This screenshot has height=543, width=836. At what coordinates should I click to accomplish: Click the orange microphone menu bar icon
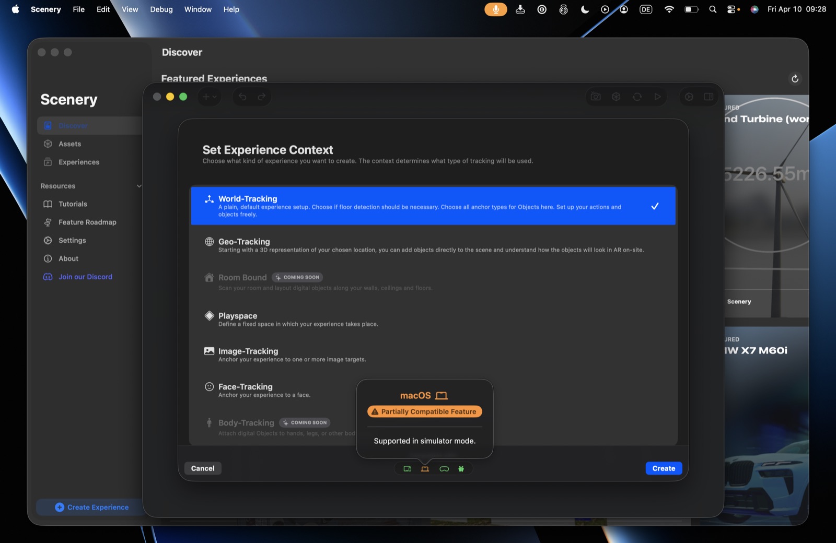click(x=495, y=9)
